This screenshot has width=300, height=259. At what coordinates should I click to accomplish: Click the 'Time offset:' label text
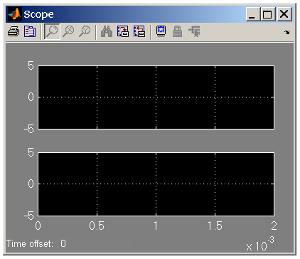[30, 244]
